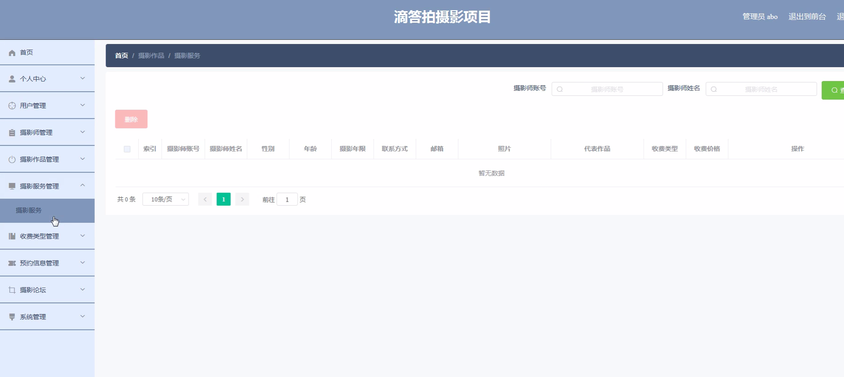The width and height of the screenshot is (844, 377).
Task: Click the 摄影师账号 search input field
Action: tap(607, 89)
